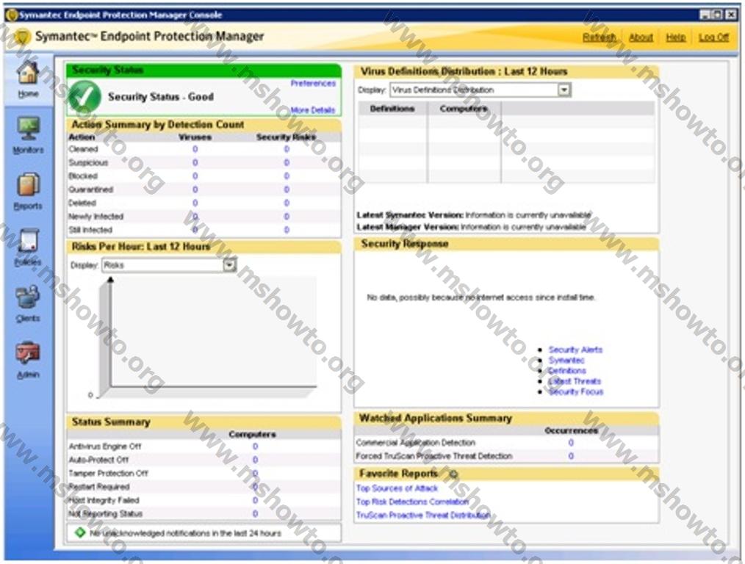The image size is (745, 564).
Task: Open the Latest Threats link
Action: click(x=575, y=381)
